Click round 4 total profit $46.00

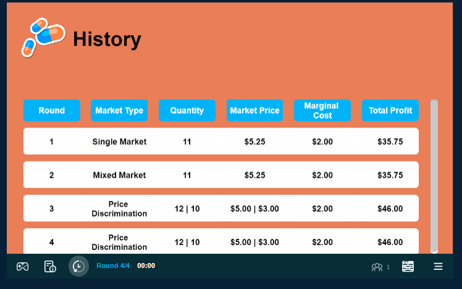(x=390, y=242)
